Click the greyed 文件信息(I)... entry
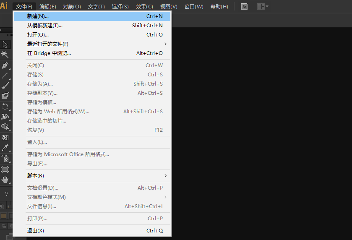The width and height of the screenshot is (352, 240). (92, 206)
